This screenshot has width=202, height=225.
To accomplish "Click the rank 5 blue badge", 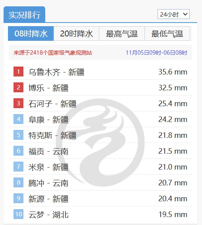I will click(x=18, y=135).
